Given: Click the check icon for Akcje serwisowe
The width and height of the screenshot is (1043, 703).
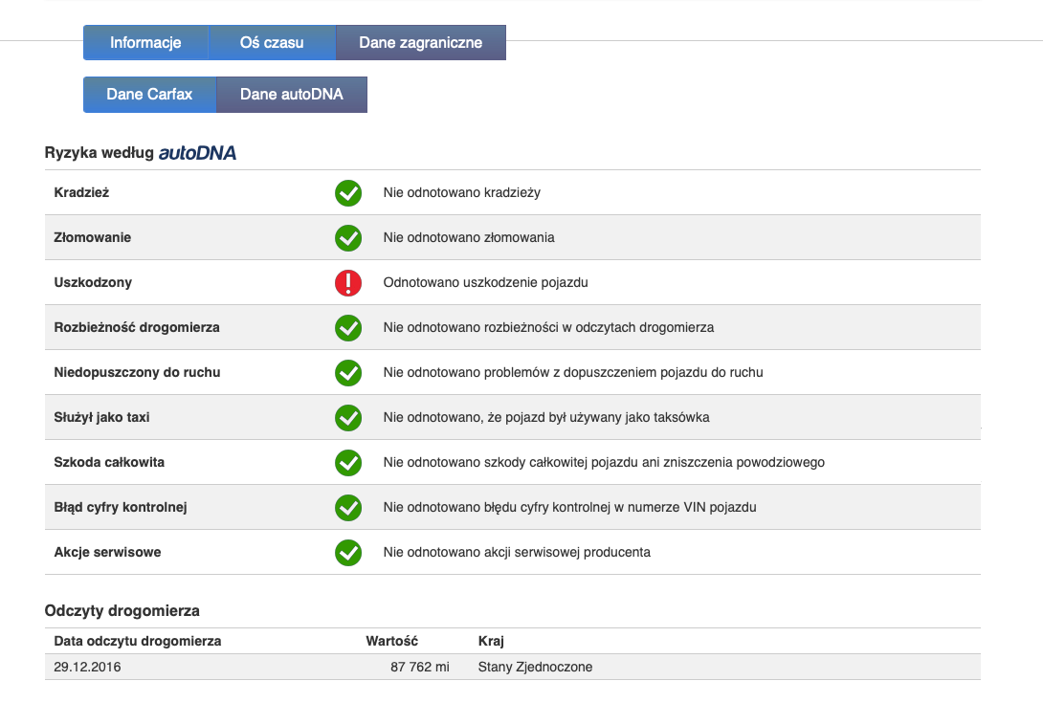Looking at the screenshot, I should (348, 553).
